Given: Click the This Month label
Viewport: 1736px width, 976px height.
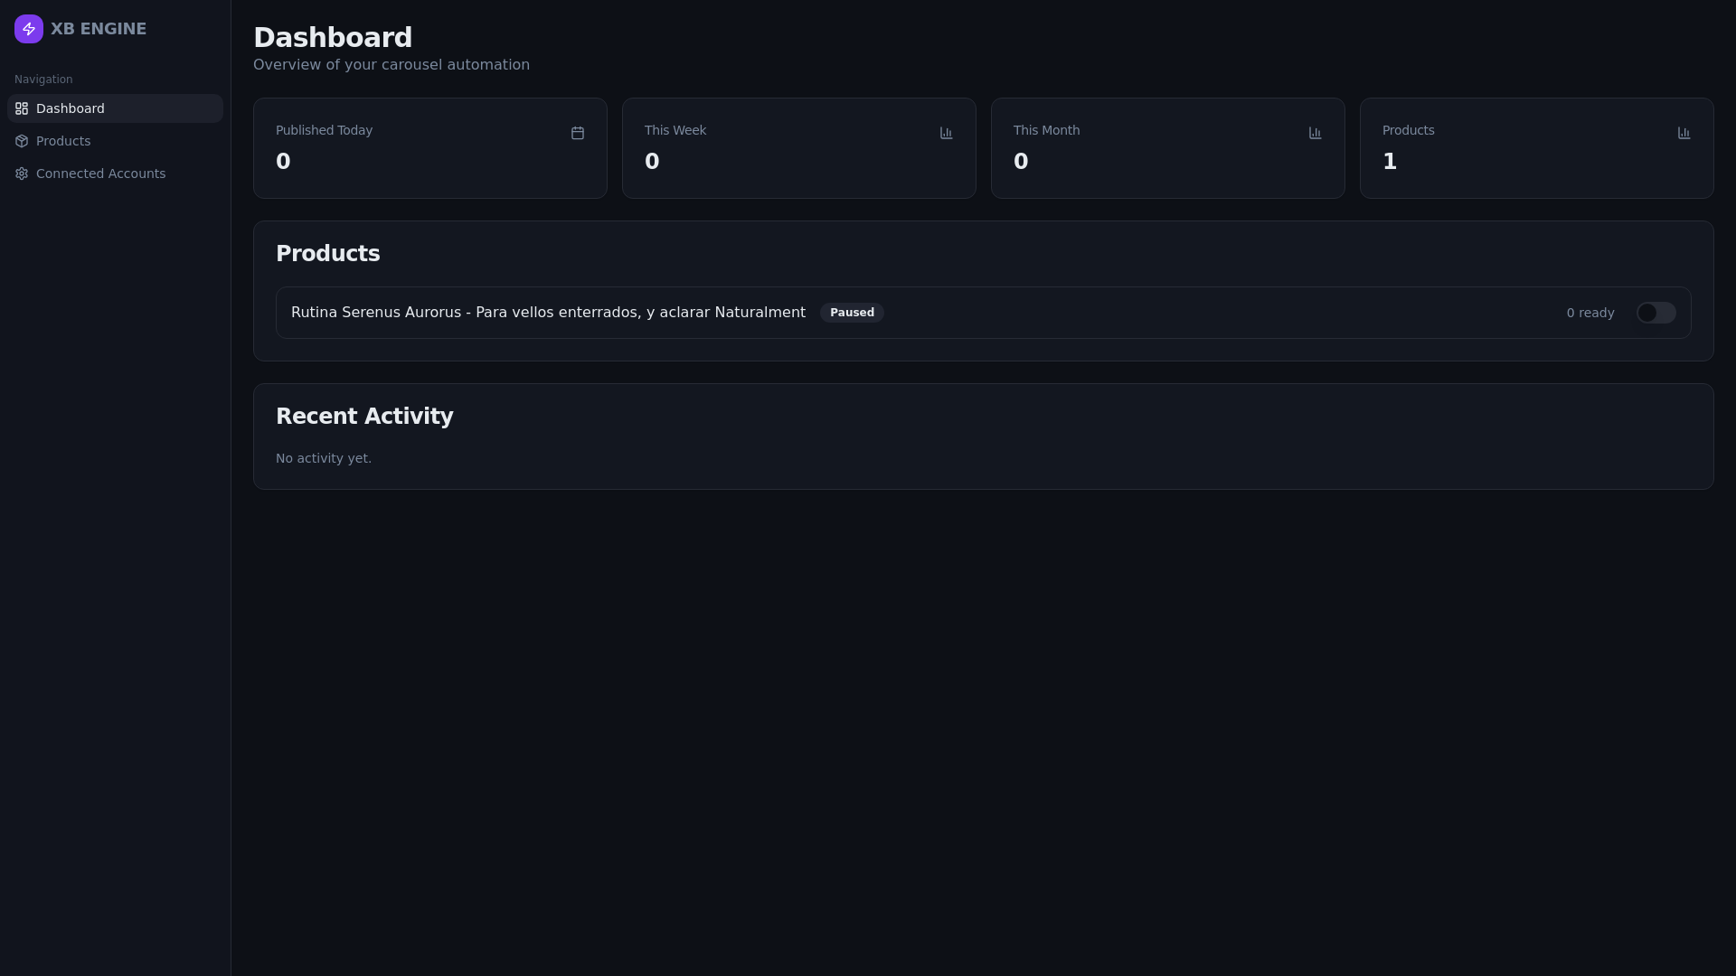Looking at the screenshot, I should tap(1046, 130).
